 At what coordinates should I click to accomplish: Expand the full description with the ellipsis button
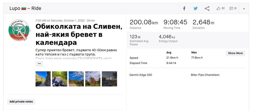[39, 64]
